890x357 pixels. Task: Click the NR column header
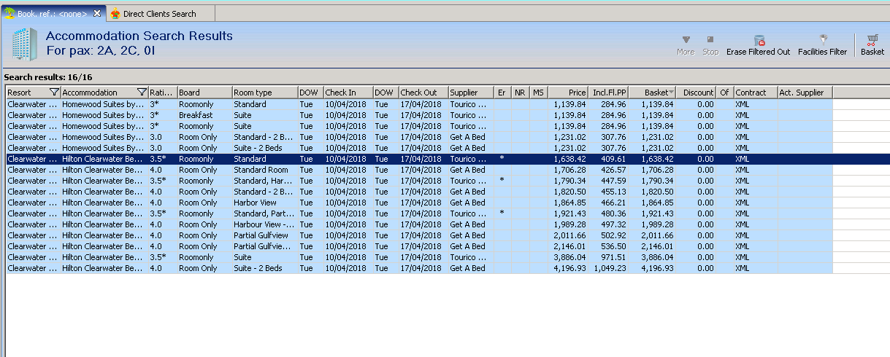[x=520, y=93]
